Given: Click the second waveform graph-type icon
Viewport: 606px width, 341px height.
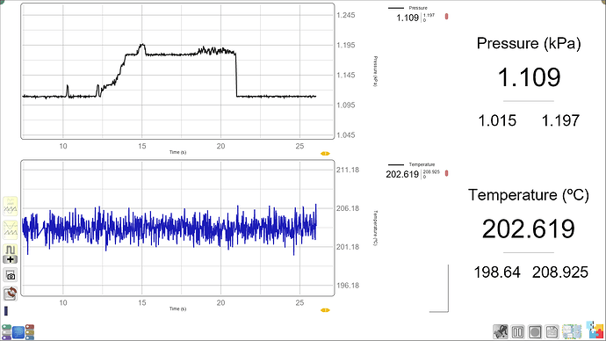Looking at the screenshot, I should pos(11,229).
